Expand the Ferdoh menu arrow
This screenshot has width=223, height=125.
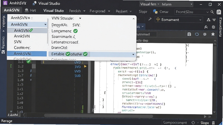(x=84, y=11)
